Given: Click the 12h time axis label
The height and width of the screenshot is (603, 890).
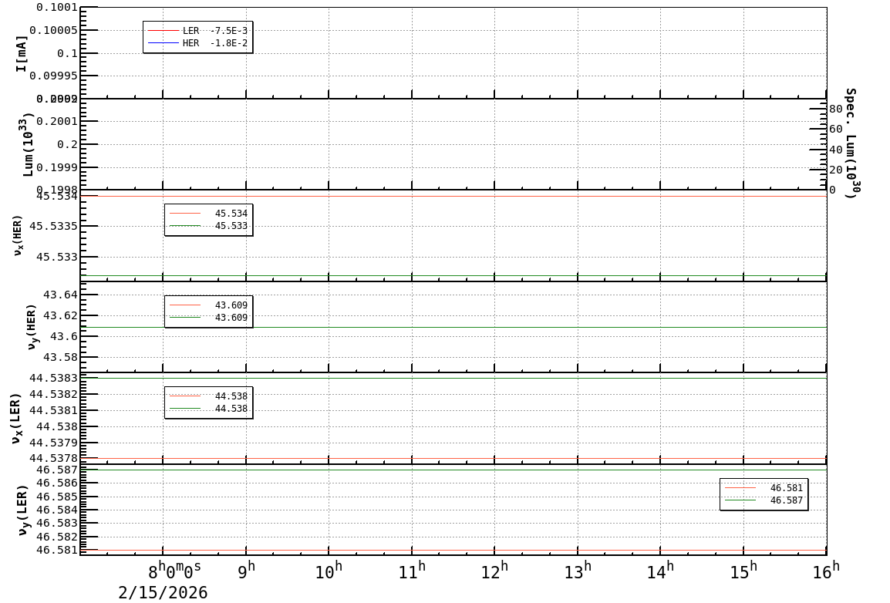Looking at the screenshot, I should point(494,571).
